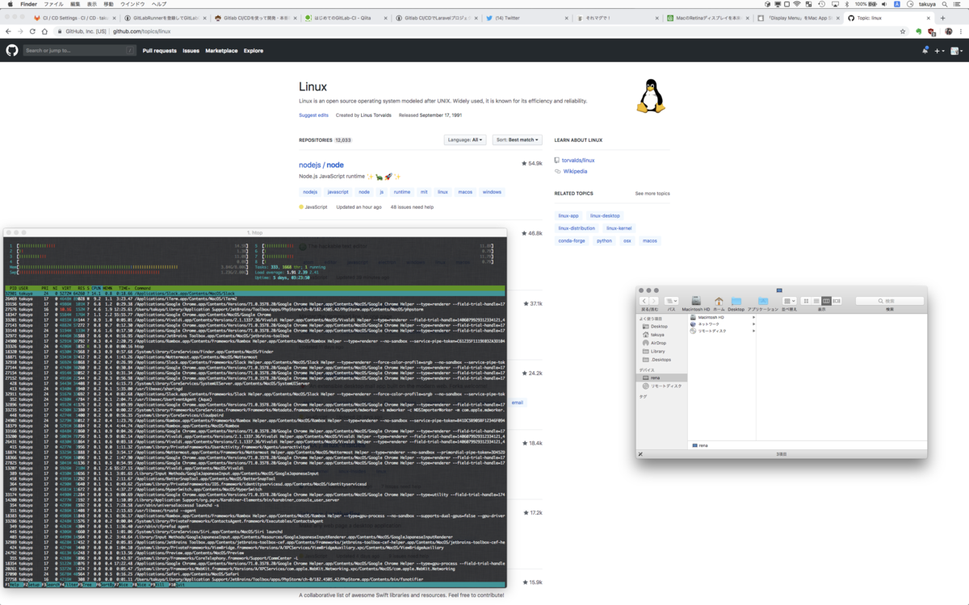Select python related topic tag
Image resolution: width=969 pixels, height=605 pixels.
(x=605, y=240)
